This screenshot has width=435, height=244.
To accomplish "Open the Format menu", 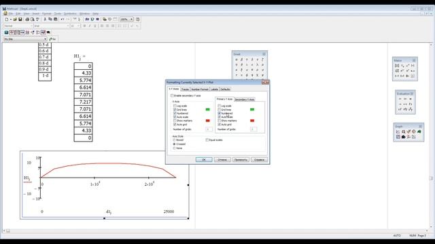I will (47, 14).
